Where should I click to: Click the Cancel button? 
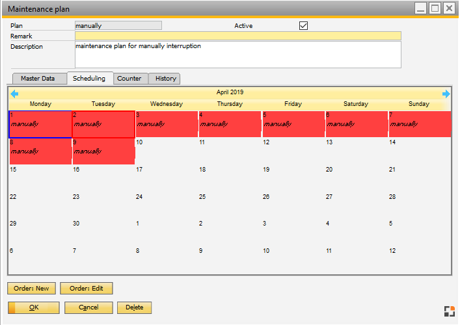click(88, 307)
